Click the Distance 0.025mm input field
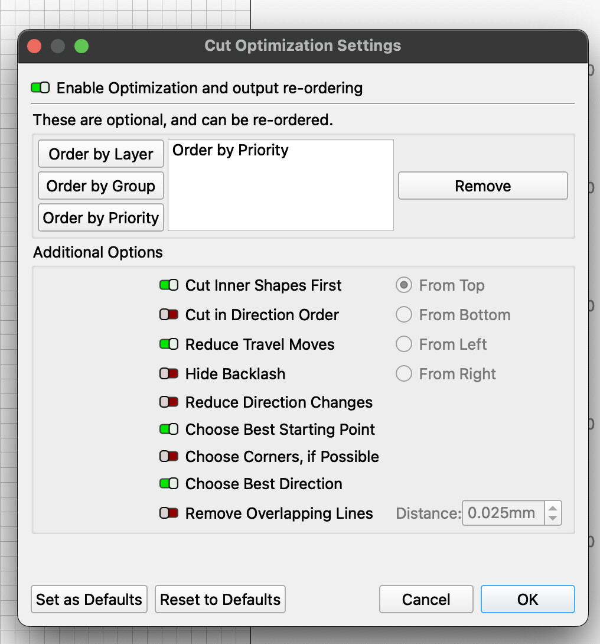The width and height of the screenshot is (600, 644). [x=502, y=513]
